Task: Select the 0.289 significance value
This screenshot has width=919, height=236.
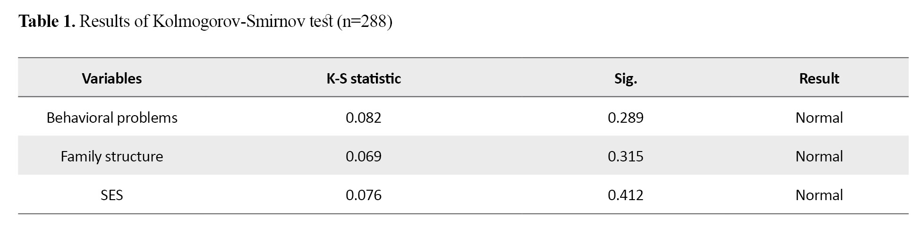Action: (626, 118)
